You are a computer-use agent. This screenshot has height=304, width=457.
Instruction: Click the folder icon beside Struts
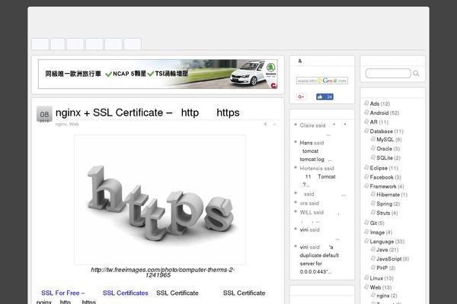point(373,212)
